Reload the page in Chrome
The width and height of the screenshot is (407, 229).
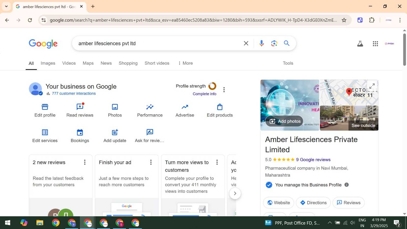(x=30, y=20)
